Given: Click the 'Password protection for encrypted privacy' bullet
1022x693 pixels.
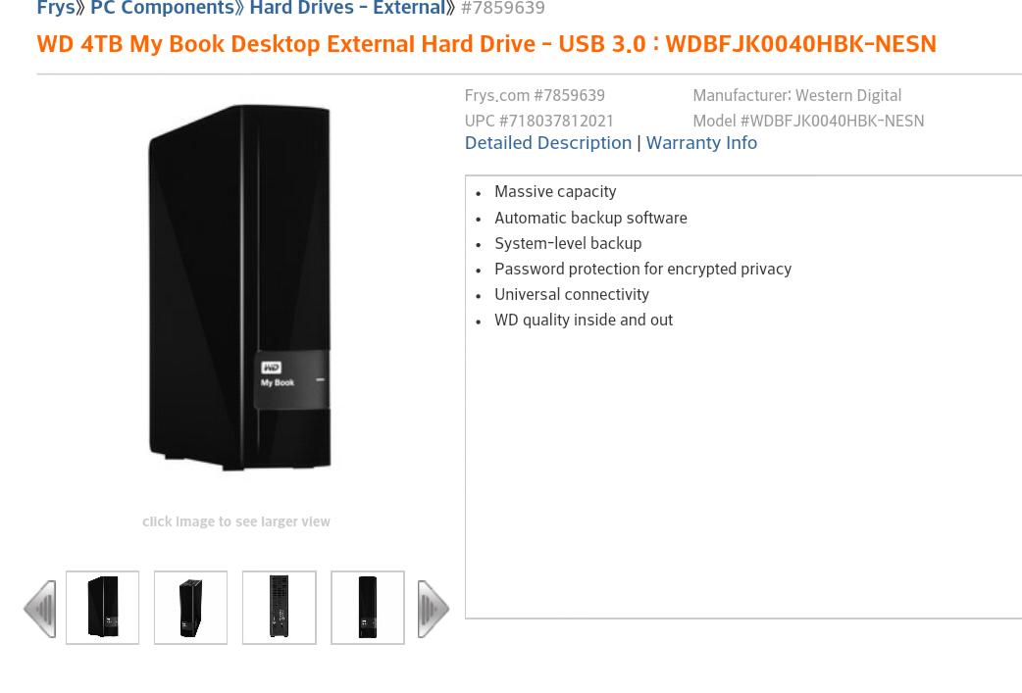Looking at the screenshot, I should point(642,269).
